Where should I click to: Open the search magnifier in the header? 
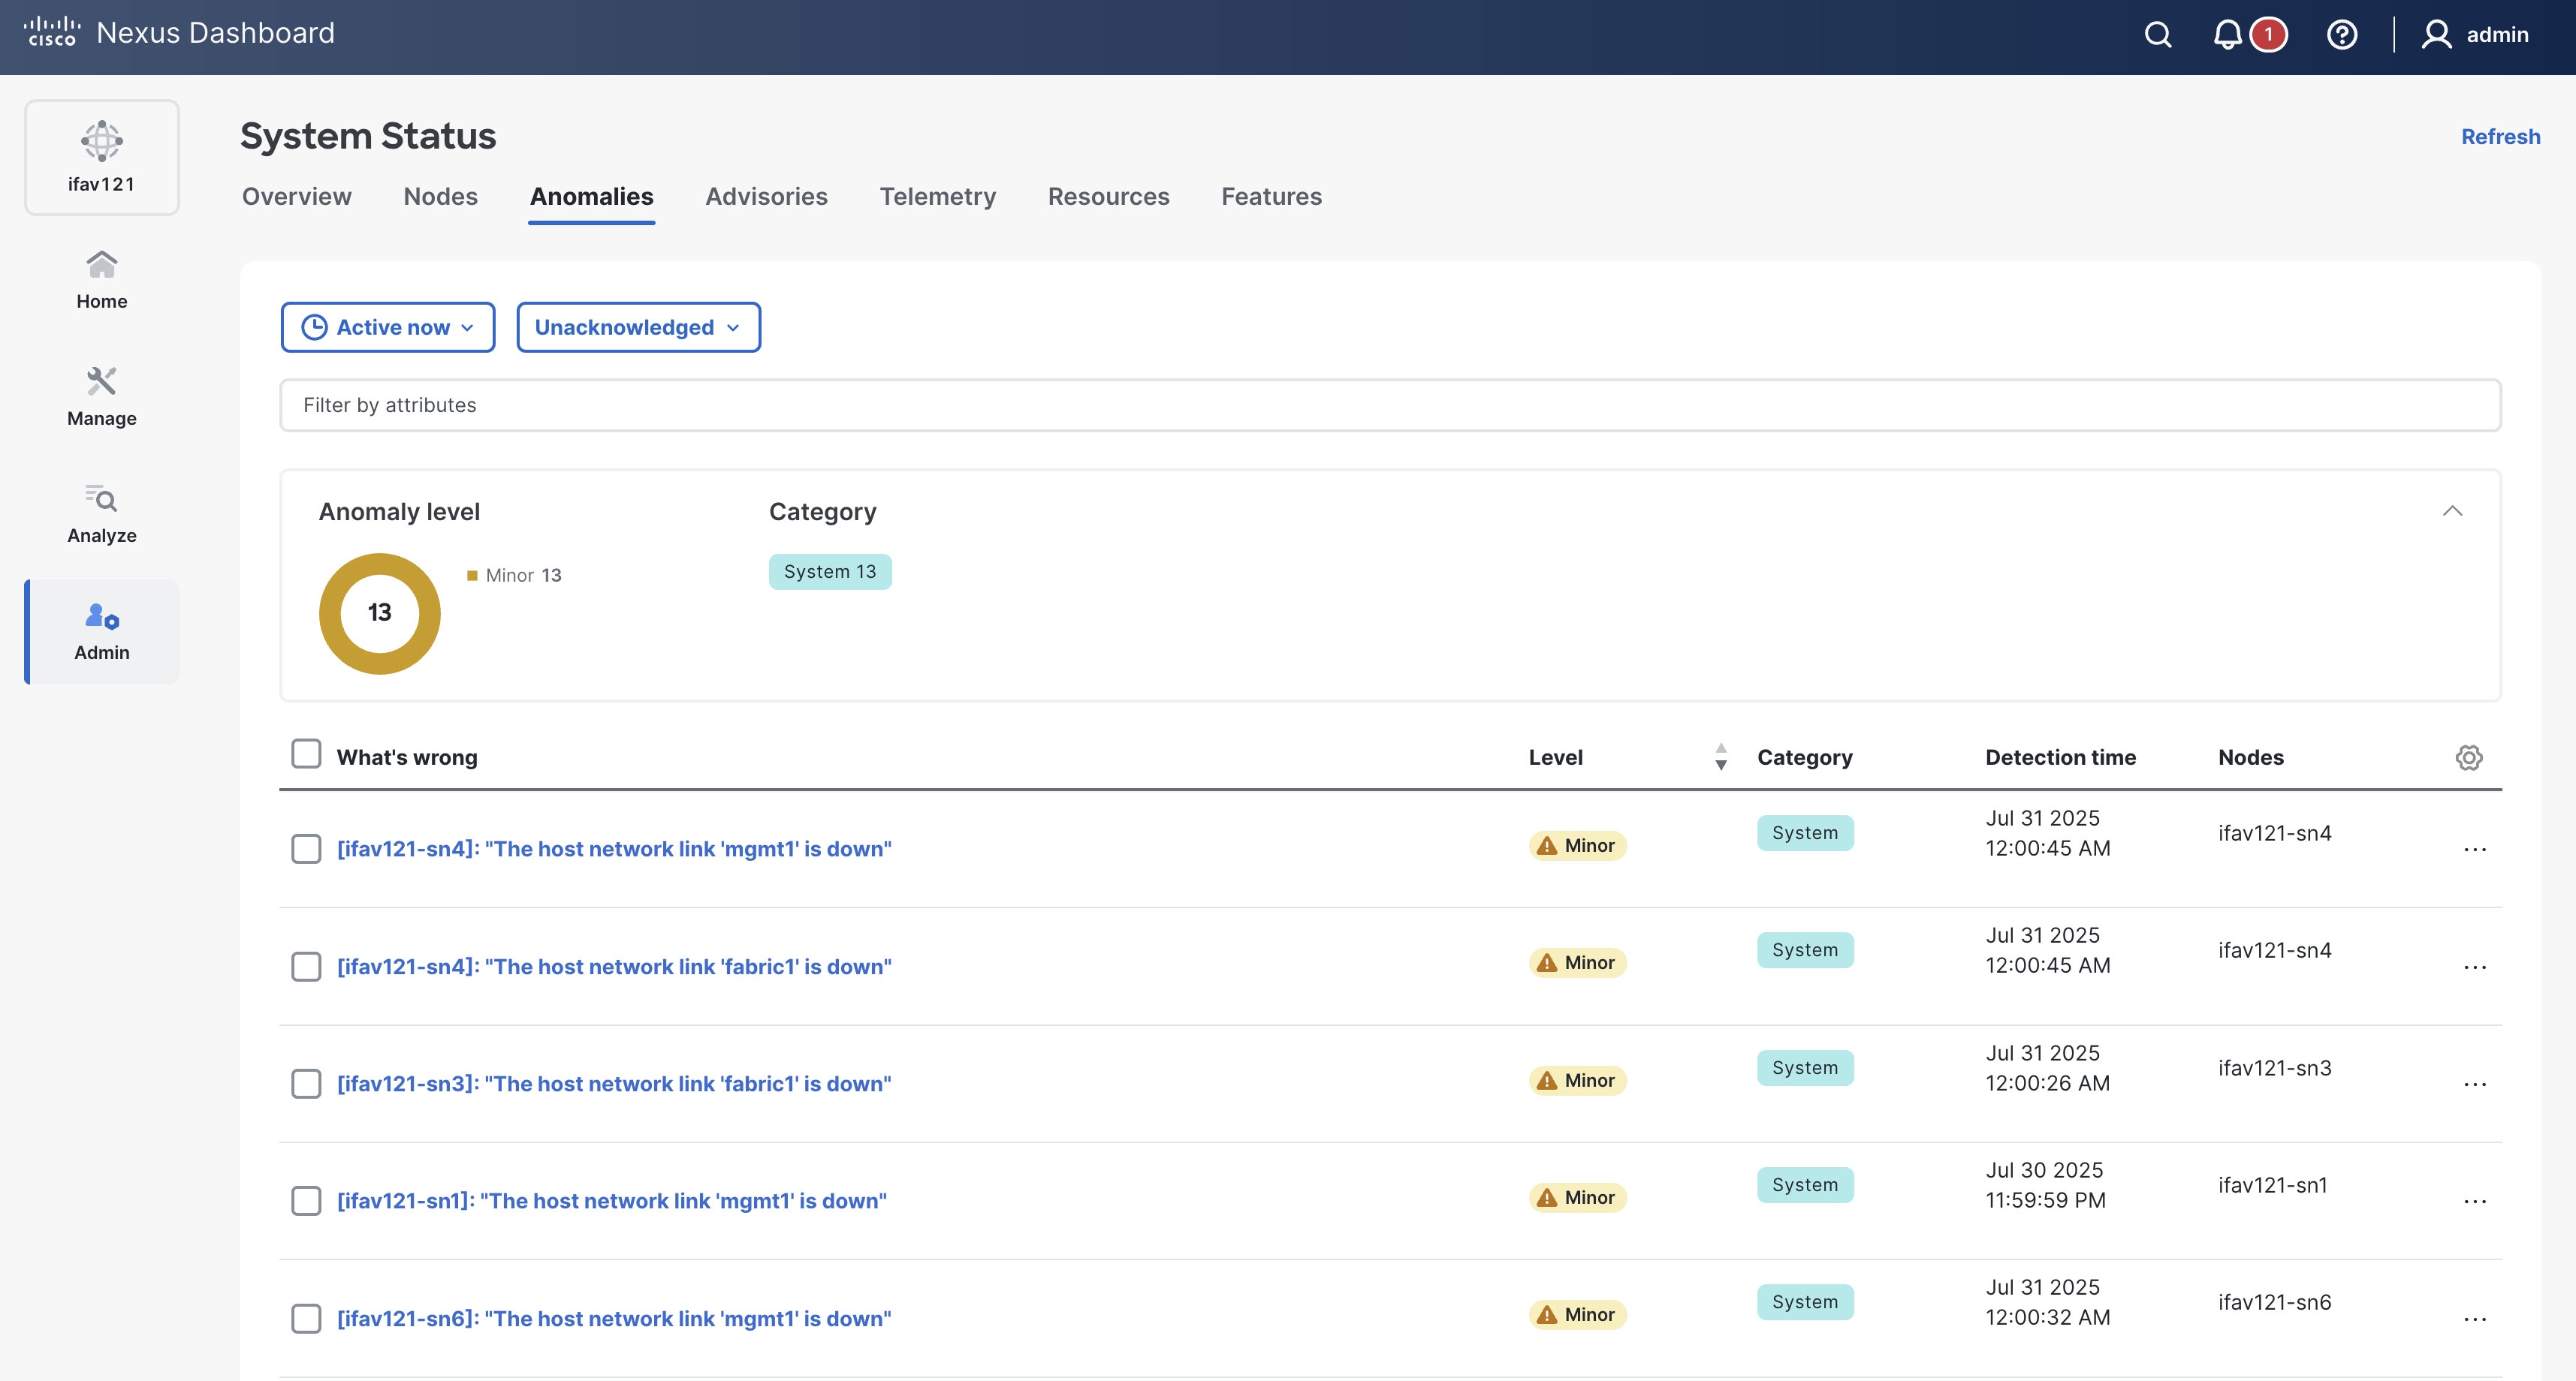coord(2158,35)
